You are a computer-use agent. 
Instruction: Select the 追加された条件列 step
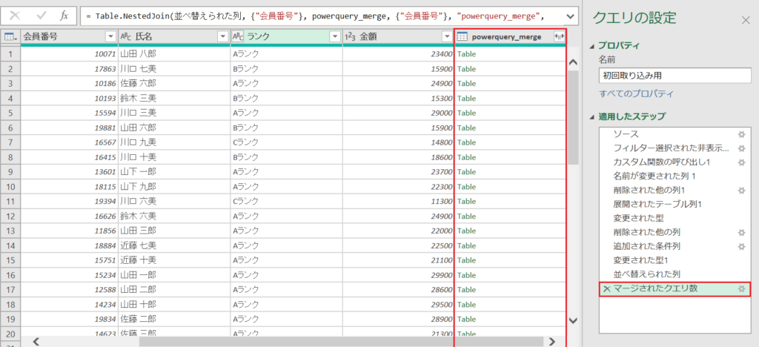(646, 246)
